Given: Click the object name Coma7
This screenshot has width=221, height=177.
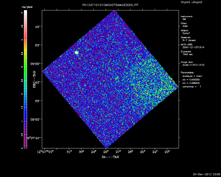Looking at the screenshot, I should point(186,33).
